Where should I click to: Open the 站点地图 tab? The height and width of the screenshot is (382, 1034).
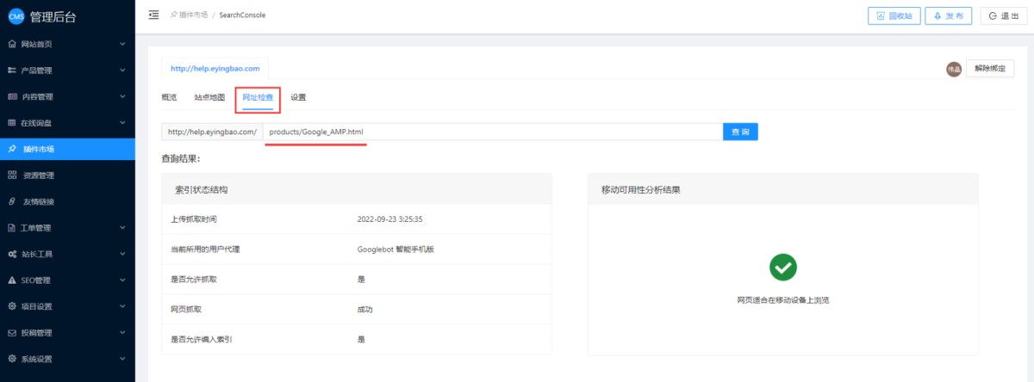click(209, 97)
